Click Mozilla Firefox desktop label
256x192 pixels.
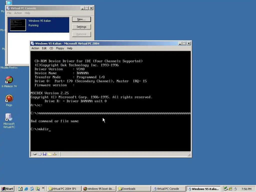(x=9, y=67)
